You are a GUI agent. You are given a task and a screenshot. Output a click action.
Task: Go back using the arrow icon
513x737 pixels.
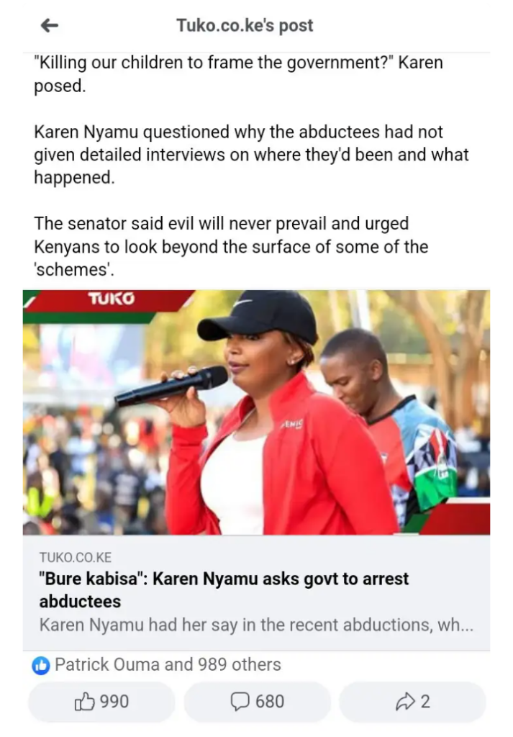tap(50, 25)
